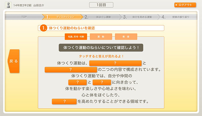202x116 pixels.
Task: Click the ログアウト logout button
Action: point(185,5)
